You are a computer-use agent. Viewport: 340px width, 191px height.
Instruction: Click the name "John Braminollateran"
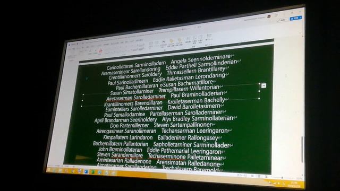pyautogui.click(x=120, y=150)
